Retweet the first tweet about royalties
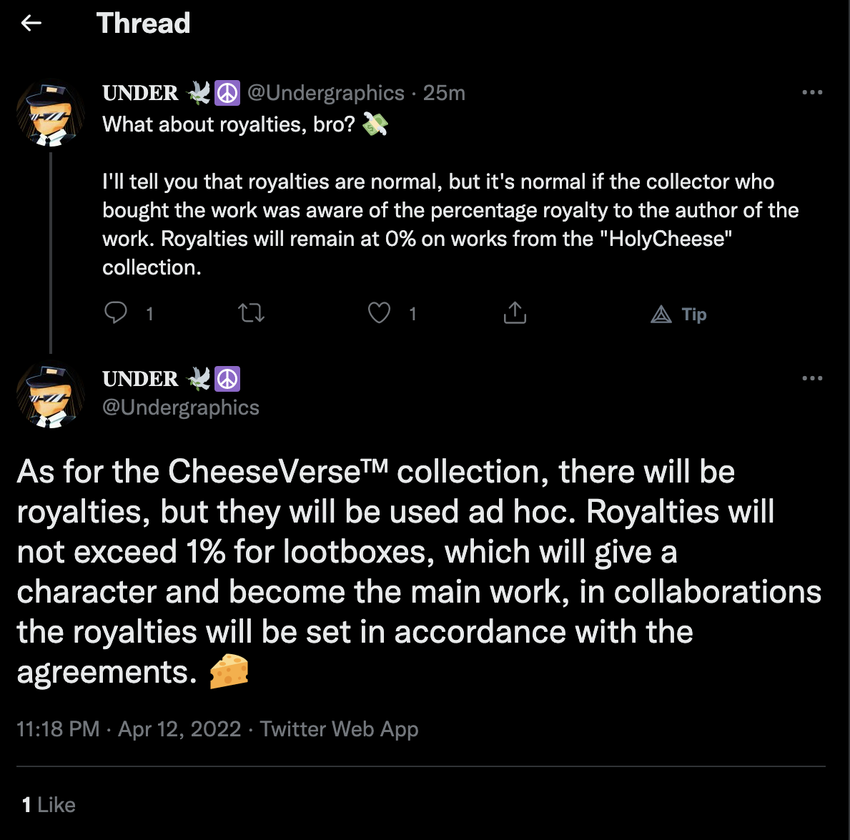This screenshot has width=850, height=840. (x=251, y=312)
